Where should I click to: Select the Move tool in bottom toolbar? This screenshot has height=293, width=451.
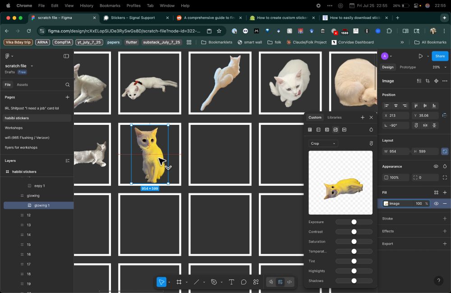pos(161,282)
